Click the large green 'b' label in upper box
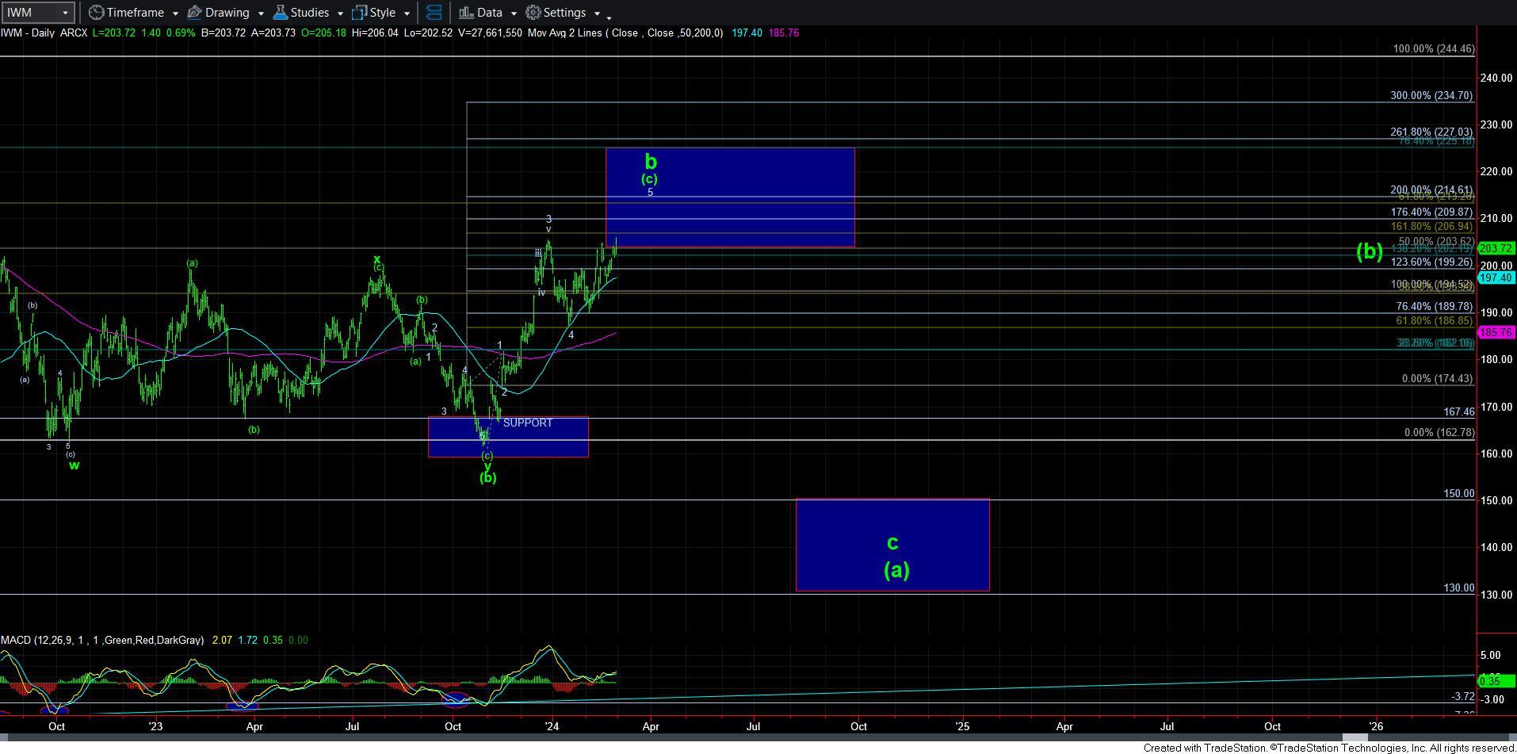 tap(651, 161)
